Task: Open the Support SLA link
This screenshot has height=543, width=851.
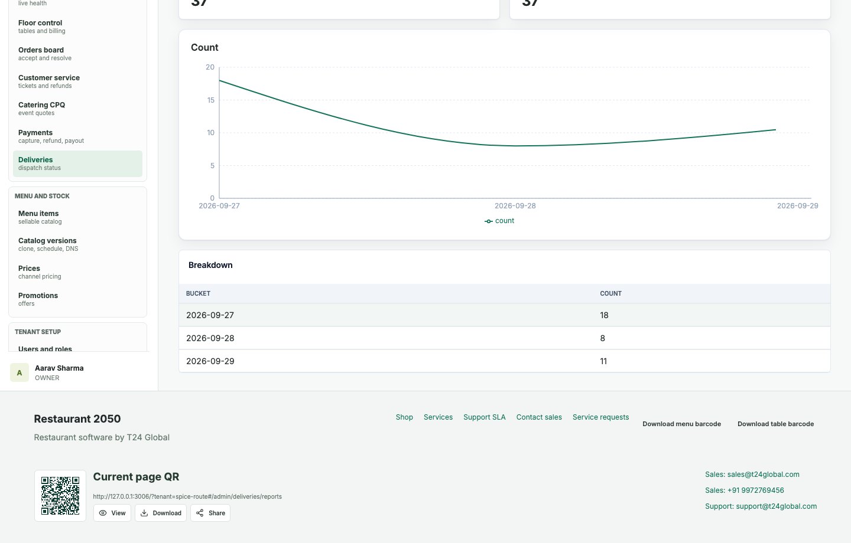Action: [485, 417]
